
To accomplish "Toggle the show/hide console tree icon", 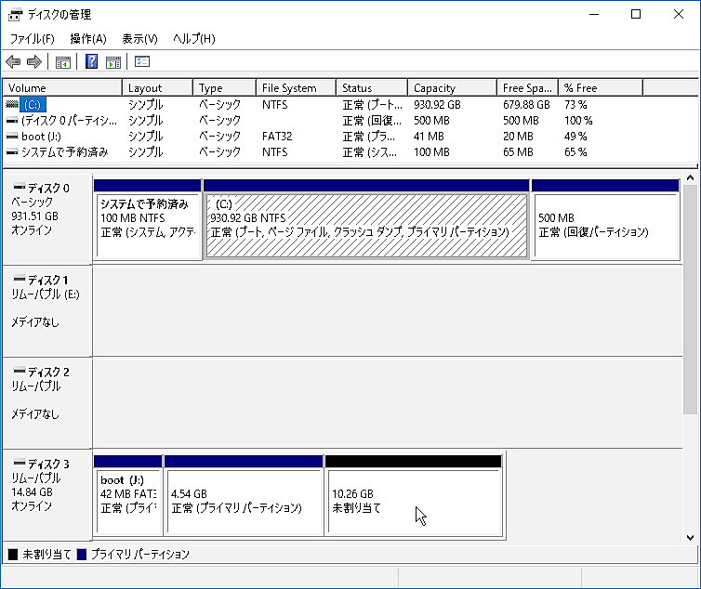I will pos(63,62).
